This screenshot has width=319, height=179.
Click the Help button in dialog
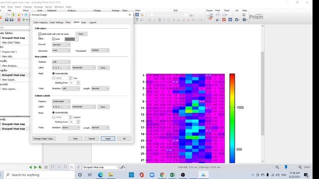pyautogui.click(x=75, y=139)
